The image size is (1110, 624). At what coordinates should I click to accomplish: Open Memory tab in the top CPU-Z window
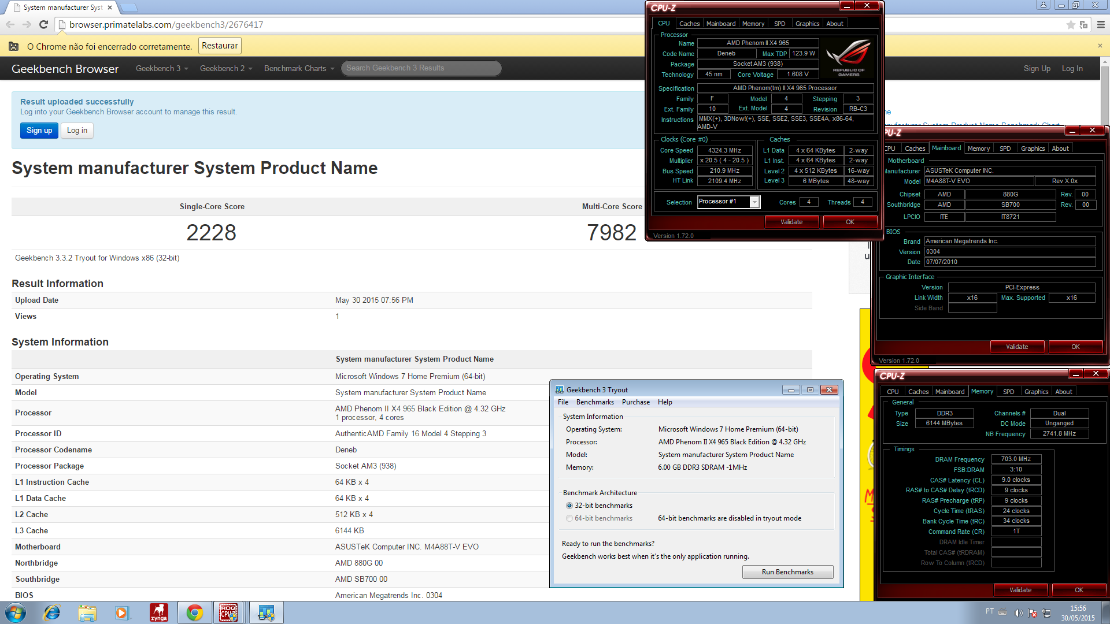click(x=753, y=24)
